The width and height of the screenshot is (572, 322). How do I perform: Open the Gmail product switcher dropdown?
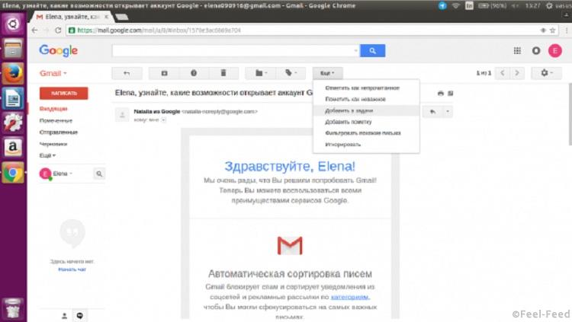pyautogui.click(x=53, y=73)
